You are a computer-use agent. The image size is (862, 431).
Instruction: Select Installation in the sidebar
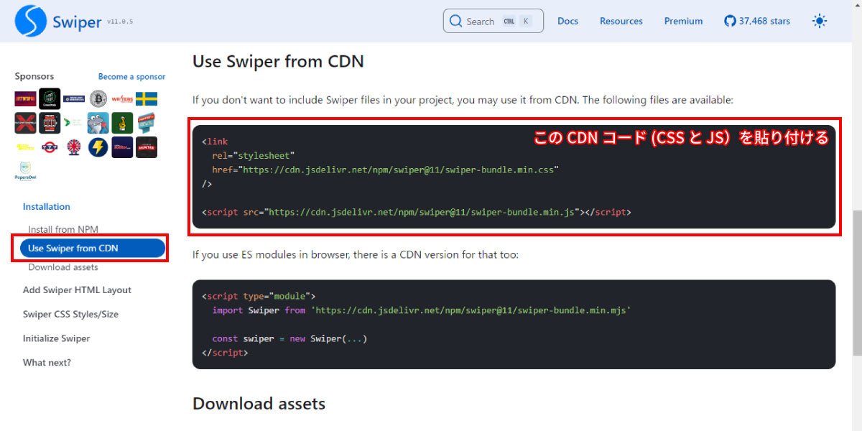click(47, 207)
